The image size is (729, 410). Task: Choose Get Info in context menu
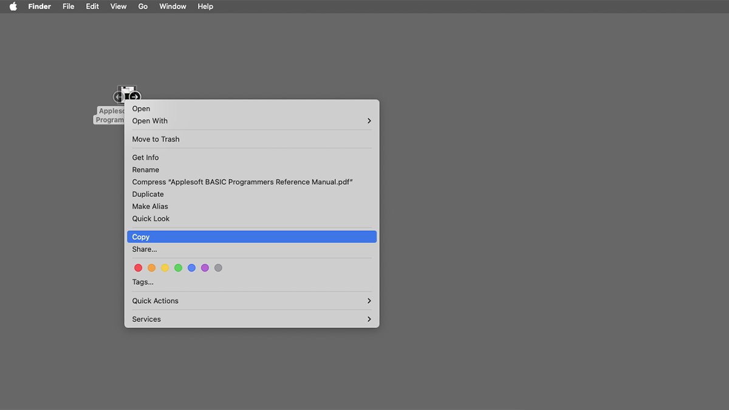click(x=252, y=157)
